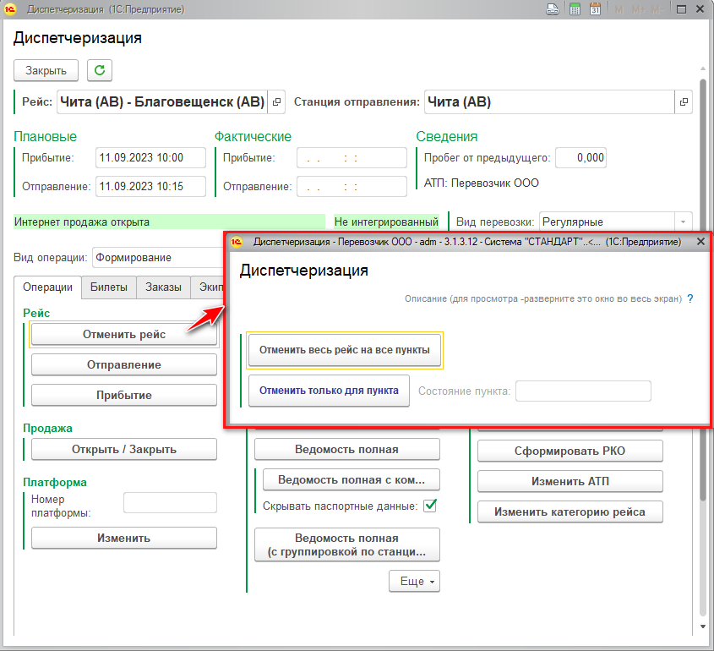Click the Номер платформы input field

point(170,503)
